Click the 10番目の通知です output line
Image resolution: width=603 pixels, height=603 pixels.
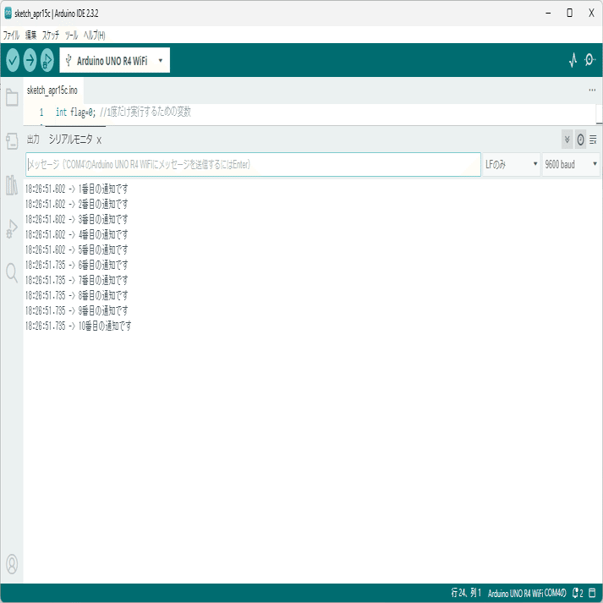78,326
